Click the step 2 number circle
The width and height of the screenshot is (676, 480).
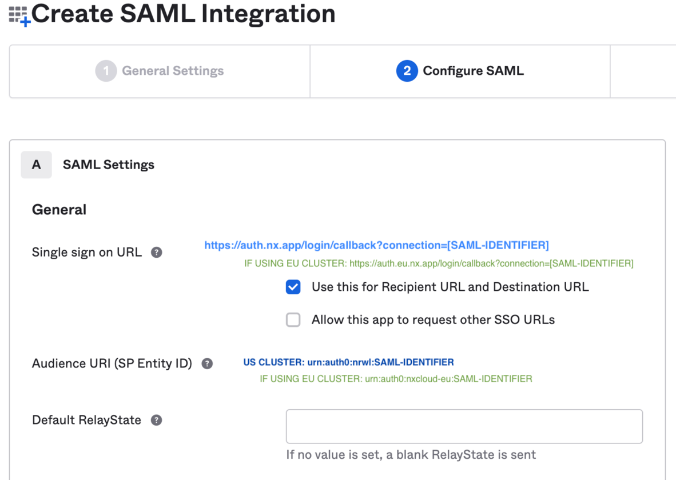coord(407,71)
